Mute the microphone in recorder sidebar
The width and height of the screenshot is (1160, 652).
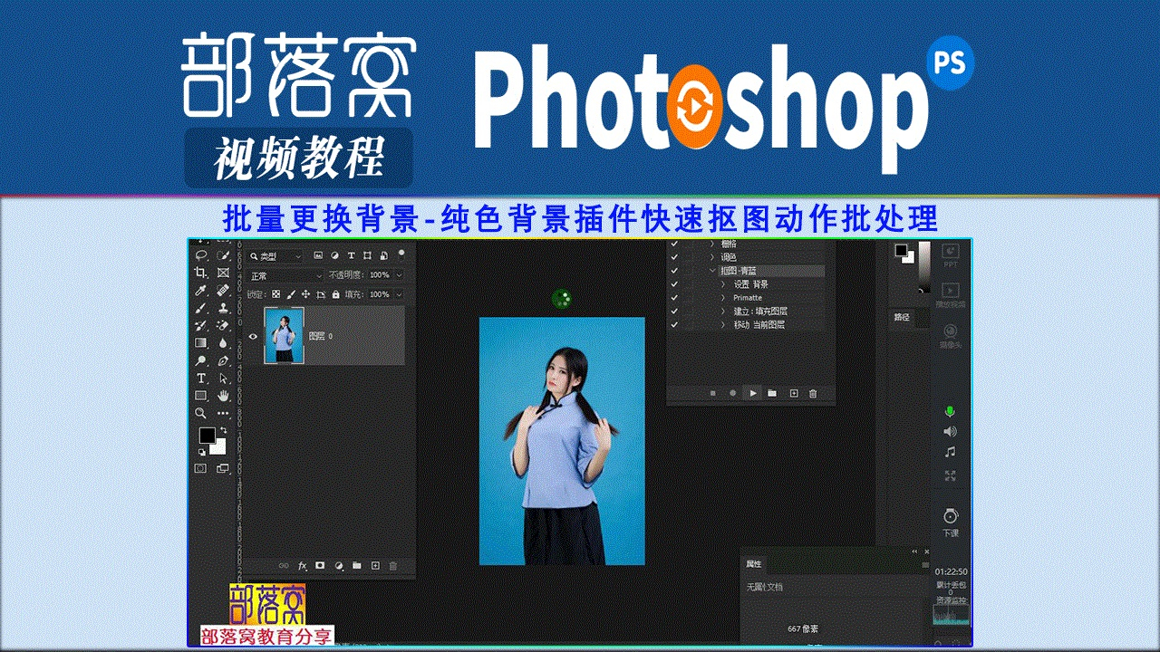(950, 411)
